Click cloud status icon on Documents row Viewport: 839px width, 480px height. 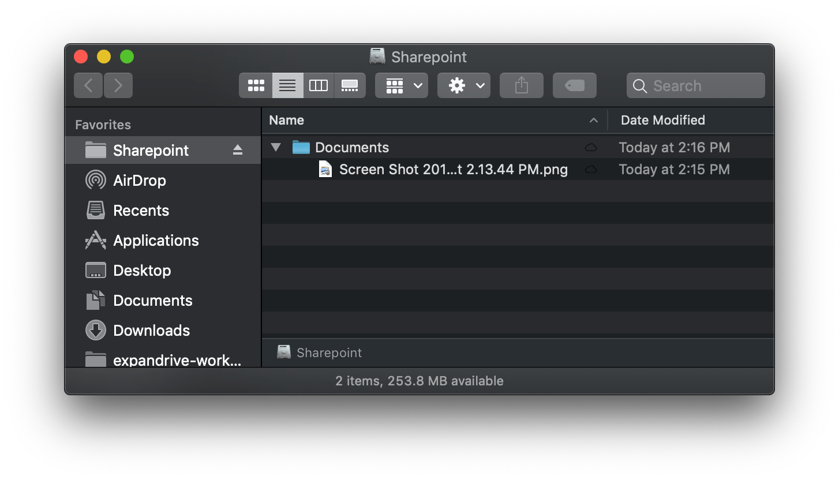tap(590, 147)
